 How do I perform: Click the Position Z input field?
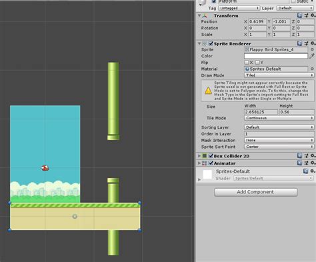tap(305, 21)
